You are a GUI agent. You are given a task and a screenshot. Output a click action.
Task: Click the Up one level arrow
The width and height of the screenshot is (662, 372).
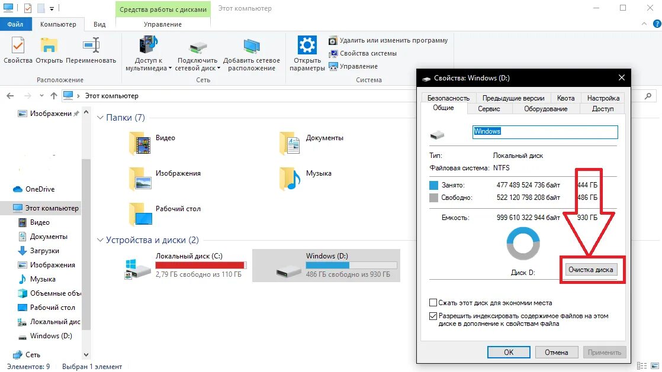pyautogui.click(x=54, y=96)
